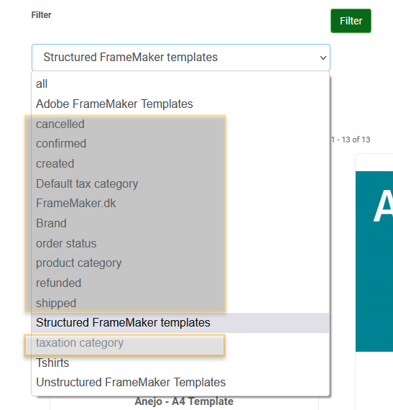Pick the Brand option

[180, 223]
